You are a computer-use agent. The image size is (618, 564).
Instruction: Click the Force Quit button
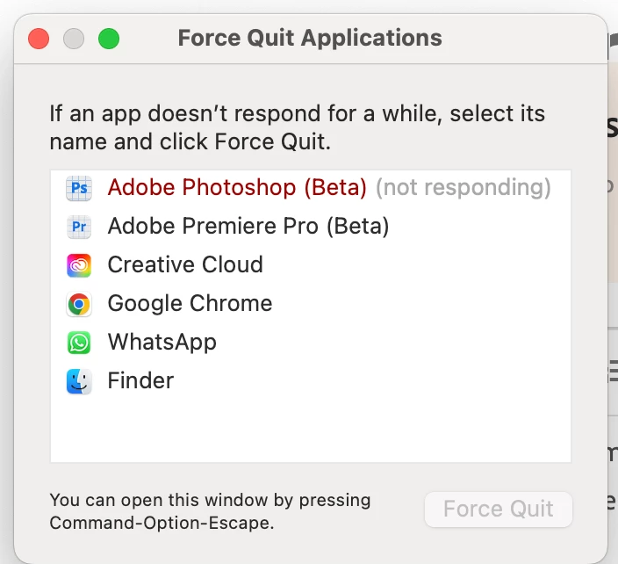[x=499, y=510]
